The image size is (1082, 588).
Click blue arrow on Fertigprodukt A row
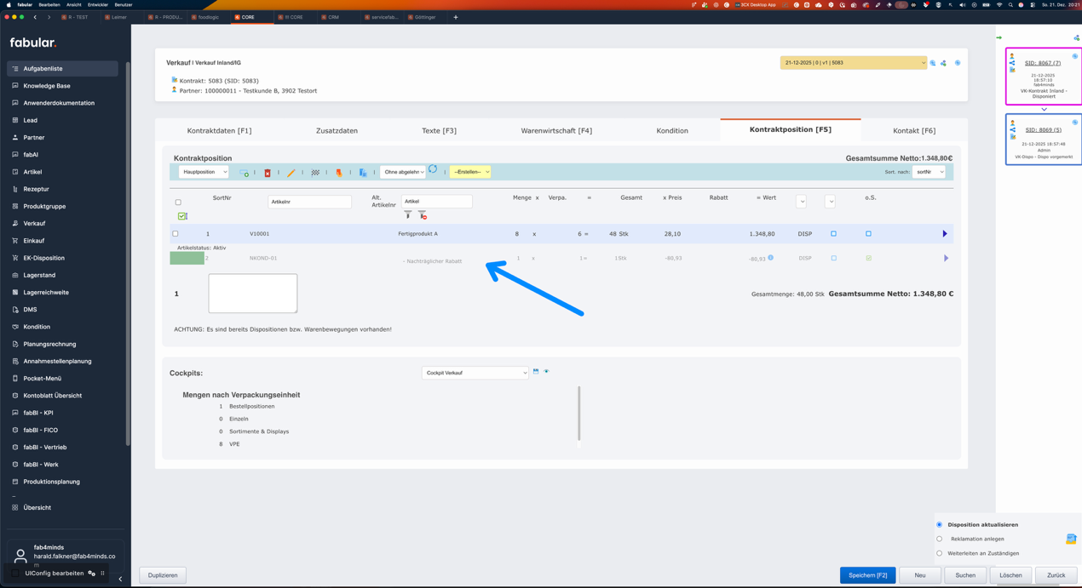[944, 234]
